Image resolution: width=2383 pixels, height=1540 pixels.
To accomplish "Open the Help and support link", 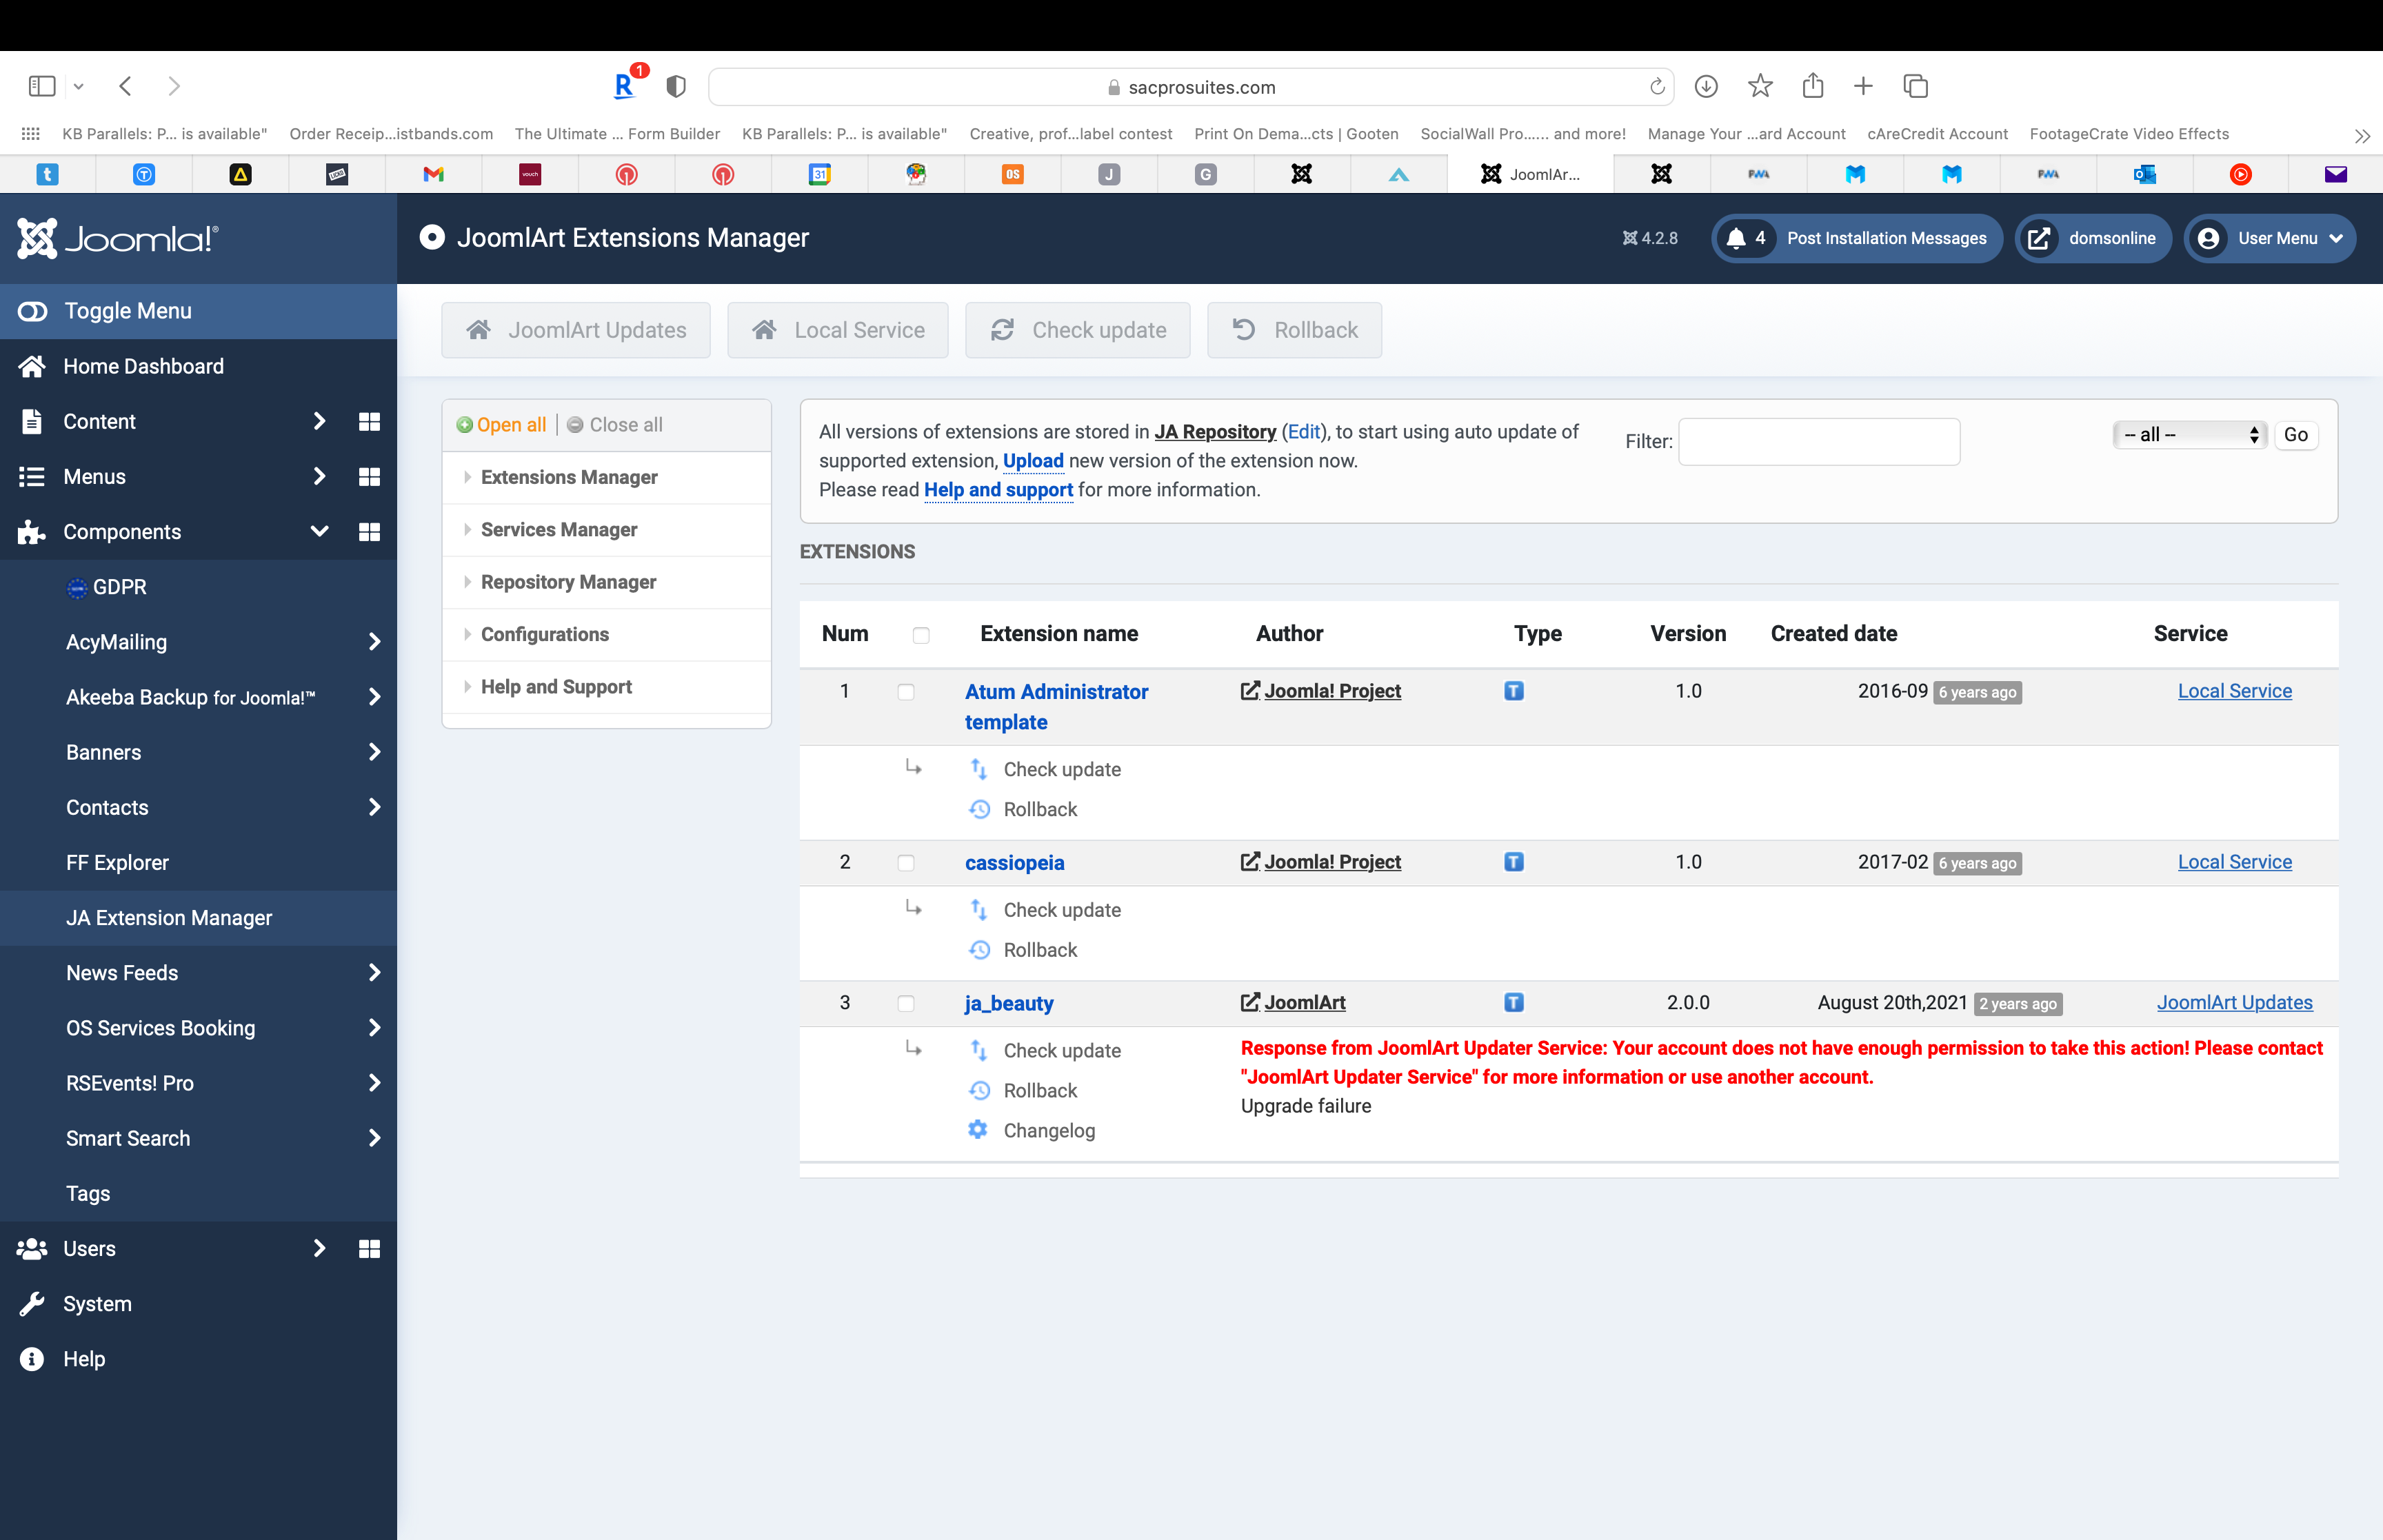I will [x=998, y=490].
